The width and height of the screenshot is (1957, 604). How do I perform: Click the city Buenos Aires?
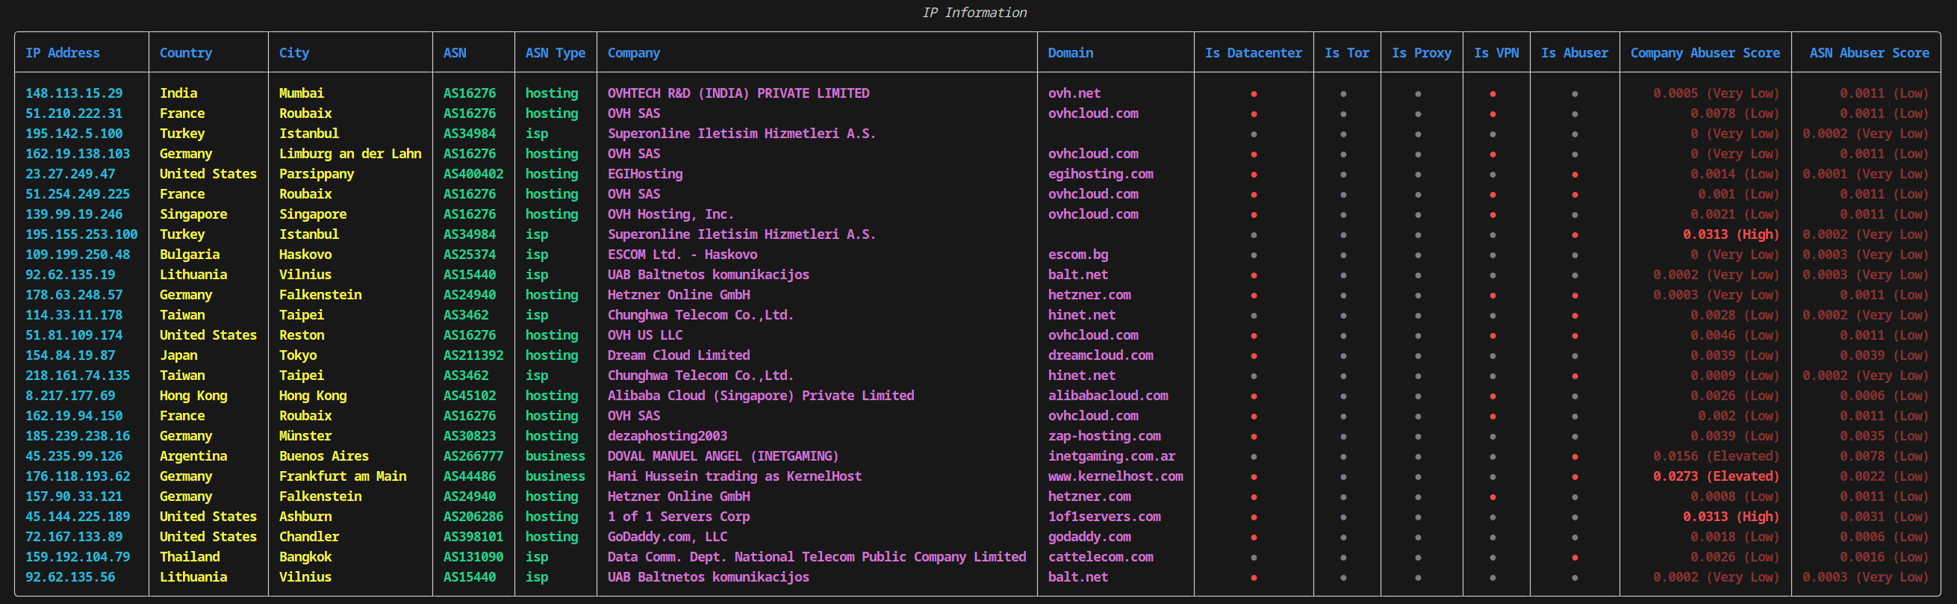pos(323,456)
